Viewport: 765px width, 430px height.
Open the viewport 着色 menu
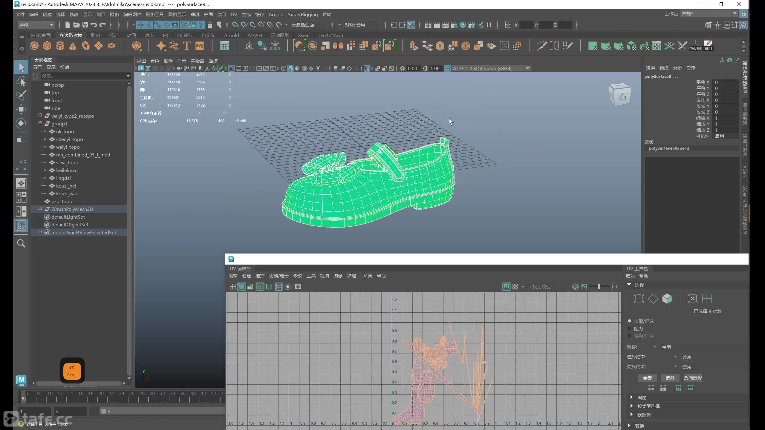click(154, 61)
